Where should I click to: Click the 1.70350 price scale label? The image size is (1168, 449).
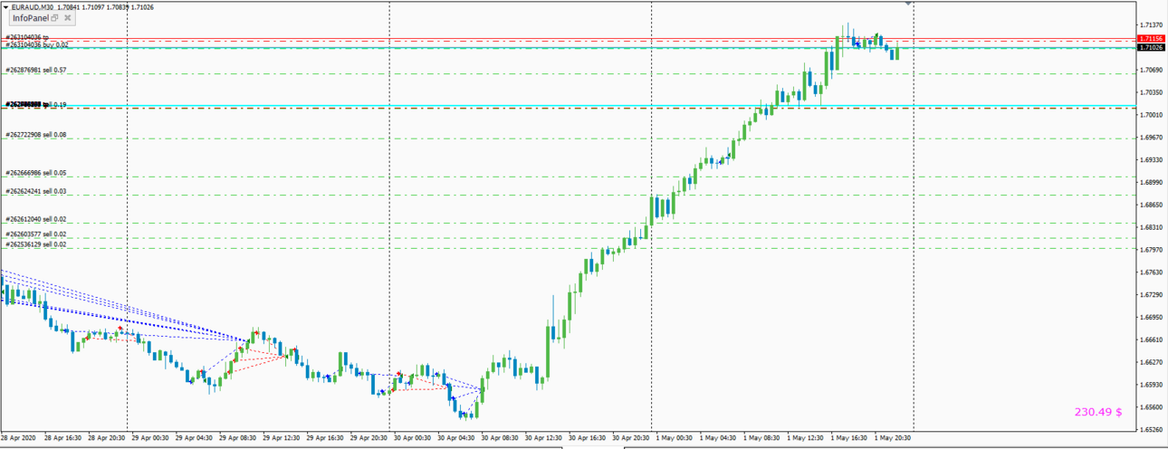1152,92
